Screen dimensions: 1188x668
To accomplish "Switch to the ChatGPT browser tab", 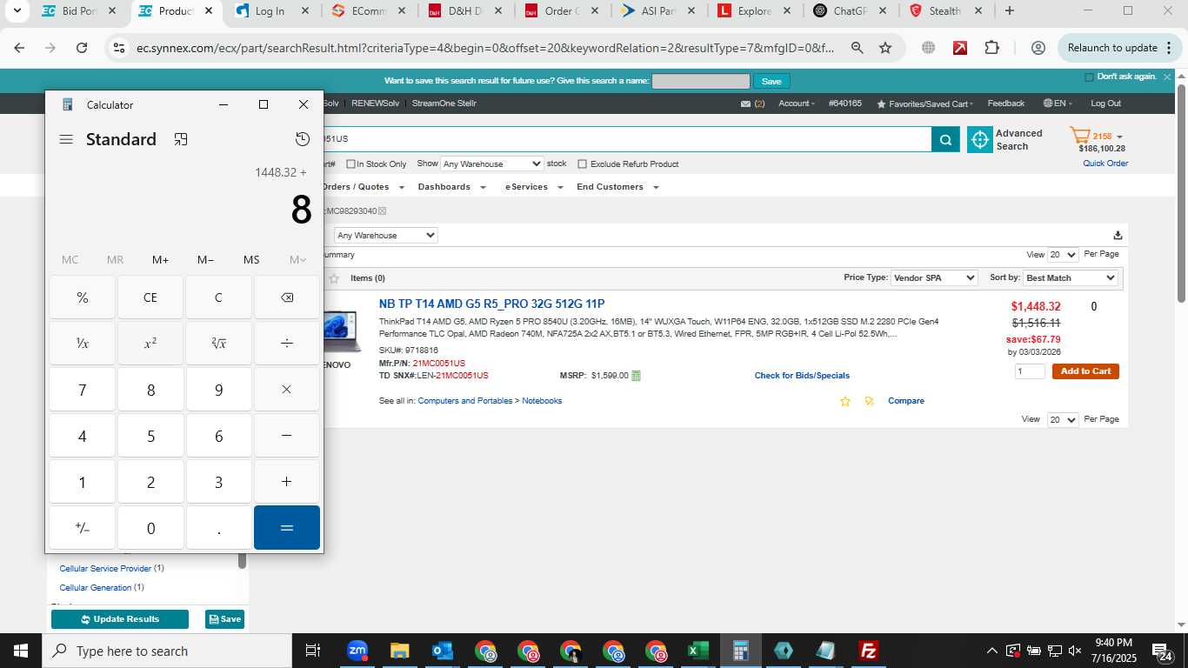I will coord(849,11).
